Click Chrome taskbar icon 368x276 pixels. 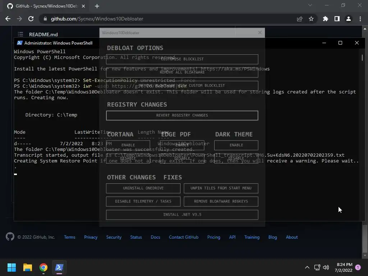click(x=43, y=267)
